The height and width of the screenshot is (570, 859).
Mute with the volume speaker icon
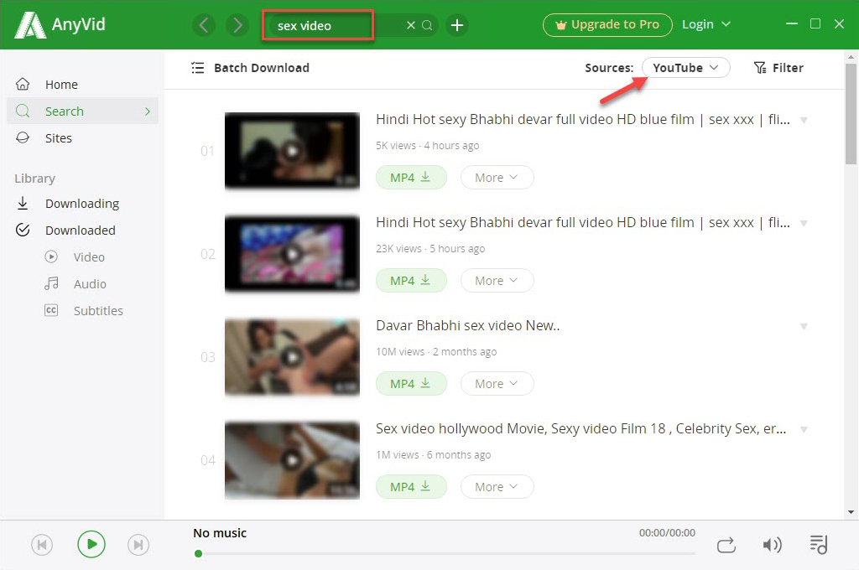click(772, 545)
